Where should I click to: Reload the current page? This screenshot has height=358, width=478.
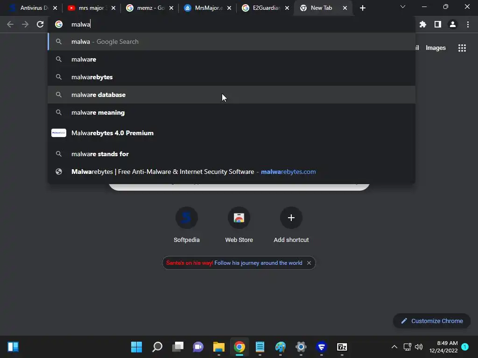point(40,24)
